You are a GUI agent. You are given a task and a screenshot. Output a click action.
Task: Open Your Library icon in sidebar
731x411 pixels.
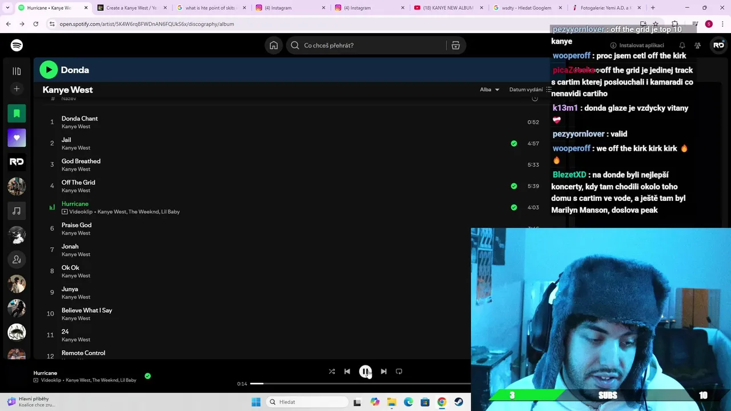[x=17, y=71]
